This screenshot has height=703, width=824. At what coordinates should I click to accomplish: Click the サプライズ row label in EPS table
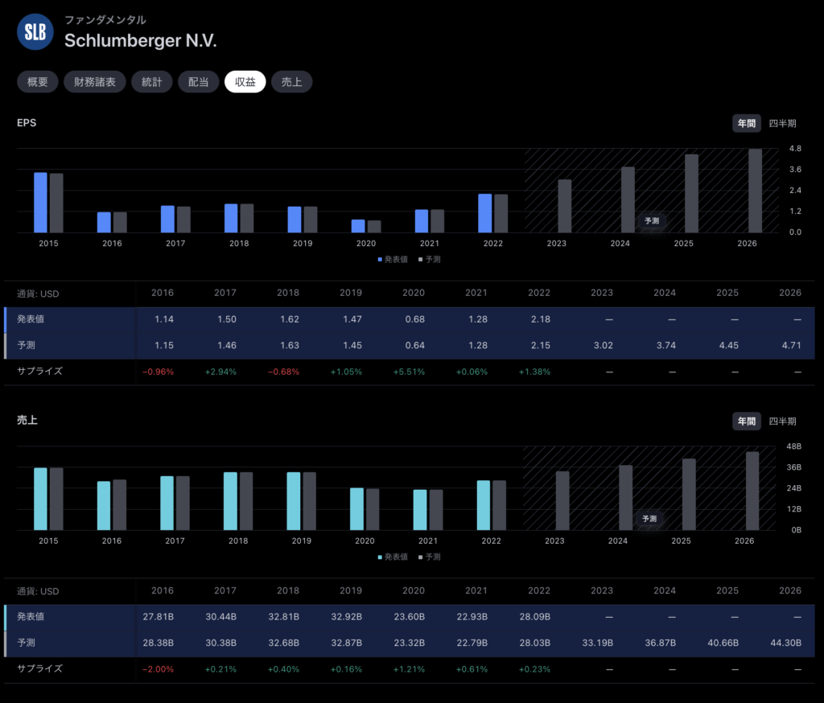click(x=39, y=371)
